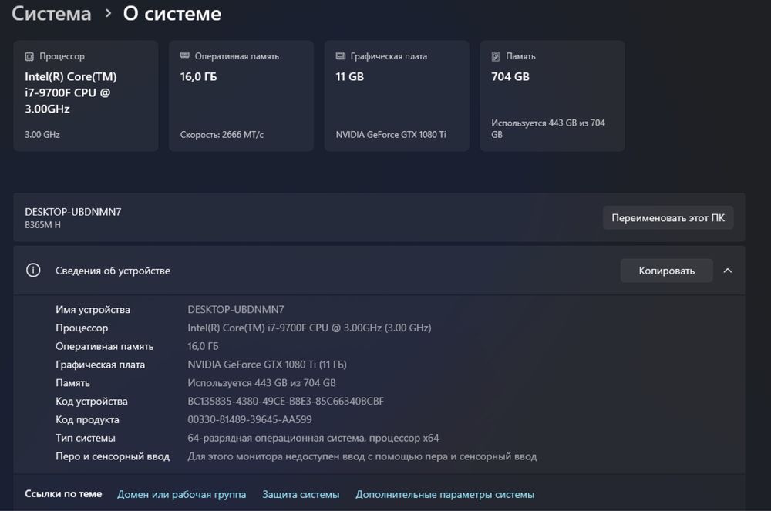Open the Intel Core i7-9700F processor card

pyautogui.click(x=86, y=96)
